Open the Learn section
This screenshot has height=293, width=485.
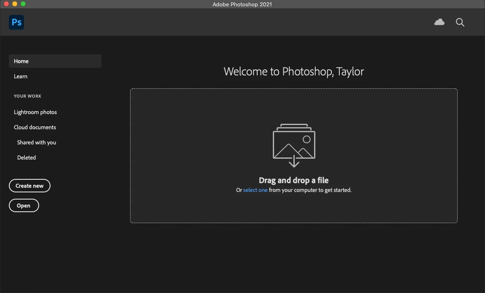20,77
